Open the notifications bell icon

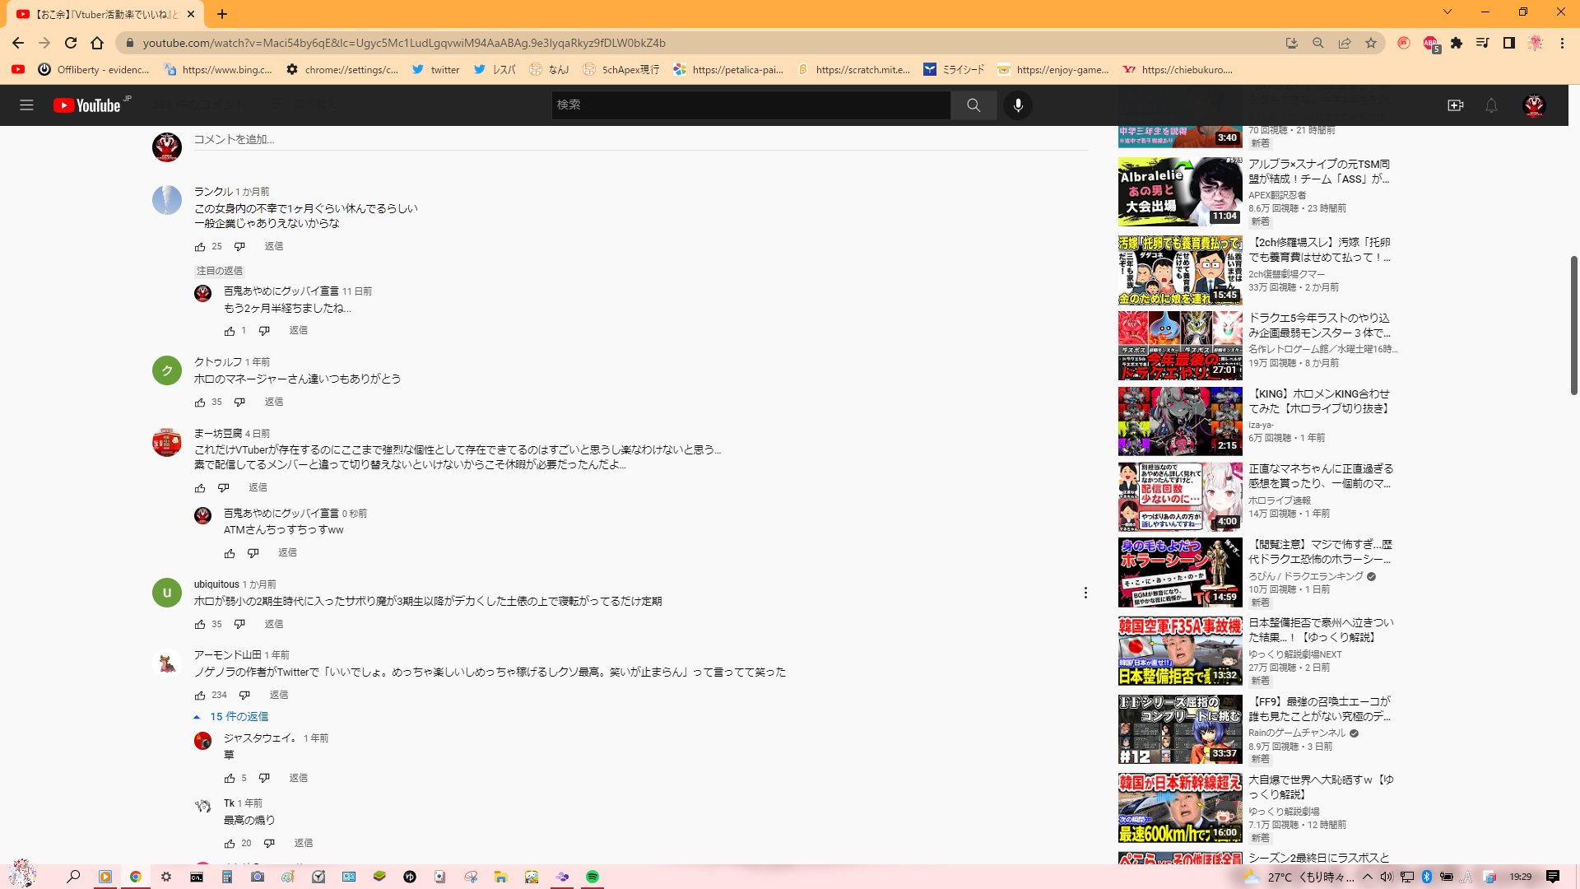pyautogui.click(x=1491, y=105)
